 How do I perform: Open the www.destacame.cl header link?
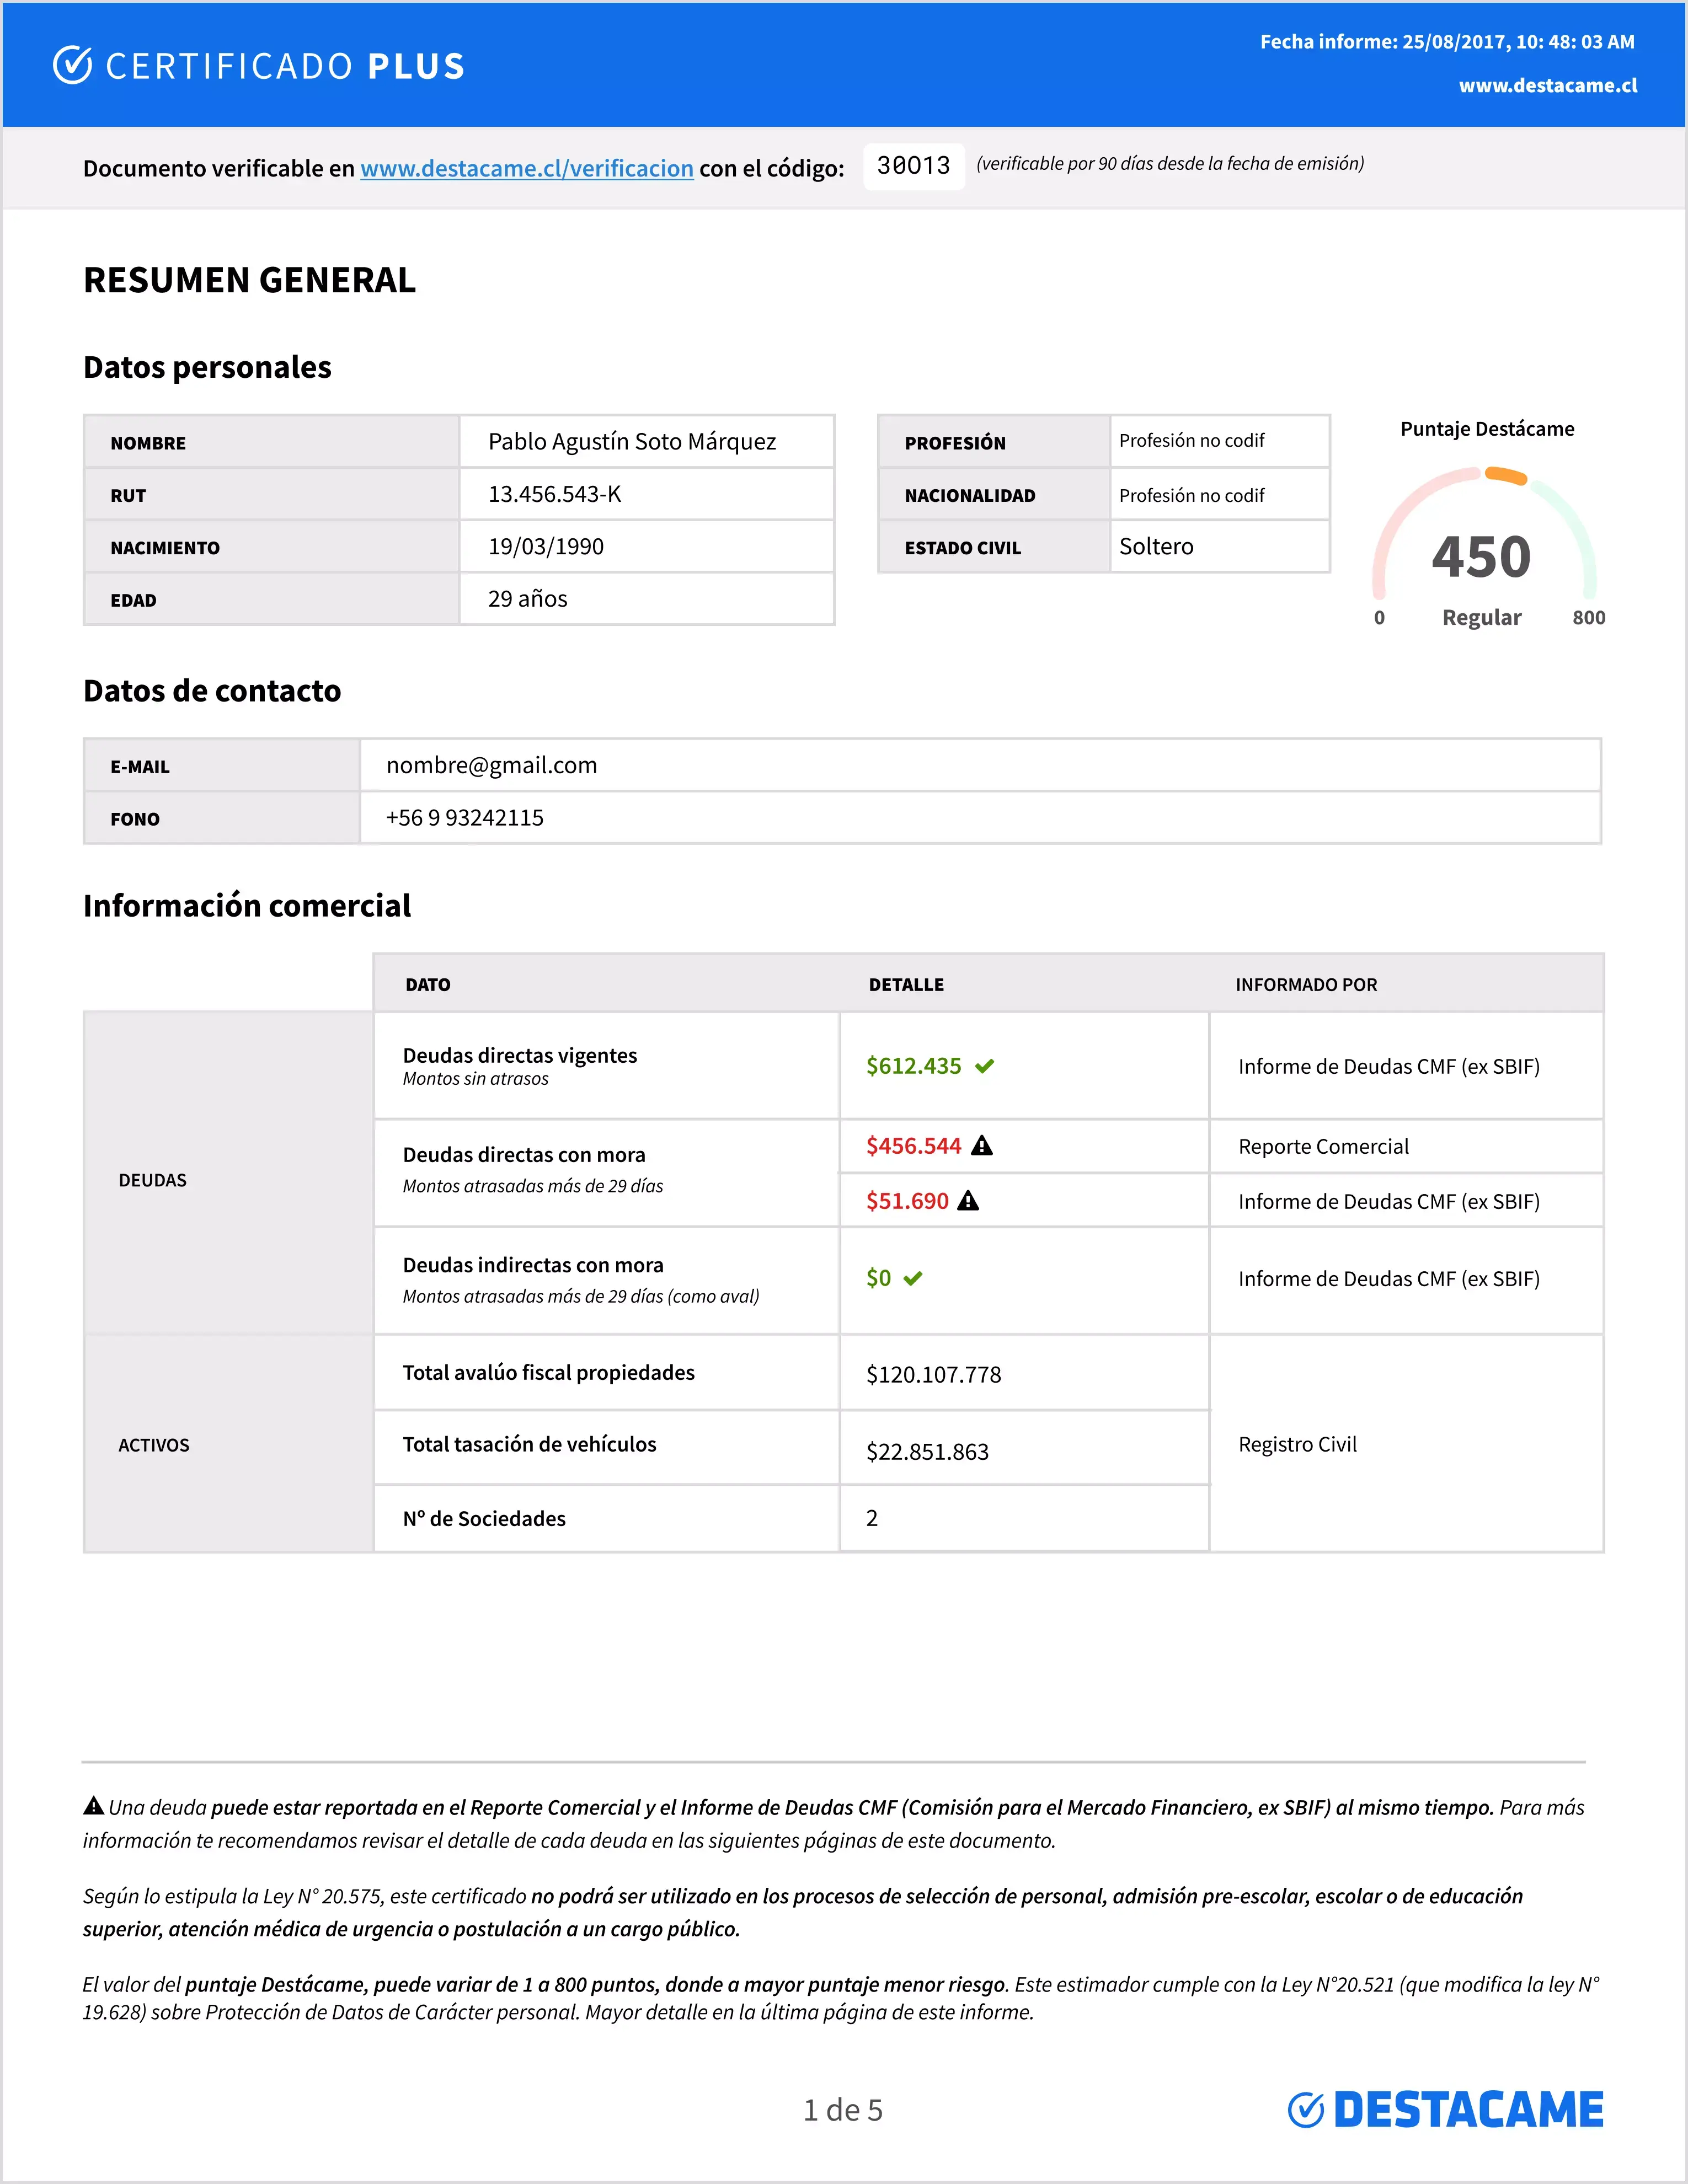1548,86
